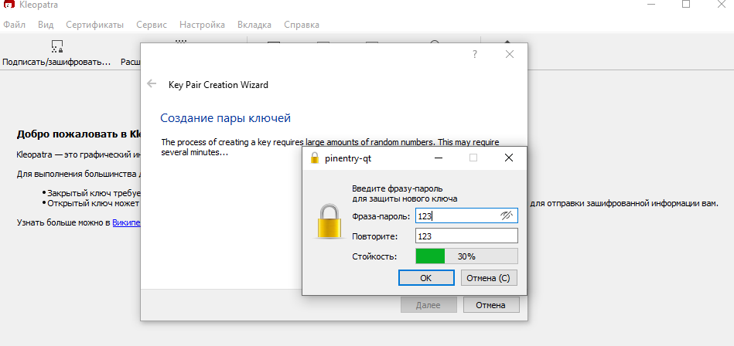734x346 pixels.
Task: Click the Стойкость strength progress bar
Action: [x=466, y=256]
